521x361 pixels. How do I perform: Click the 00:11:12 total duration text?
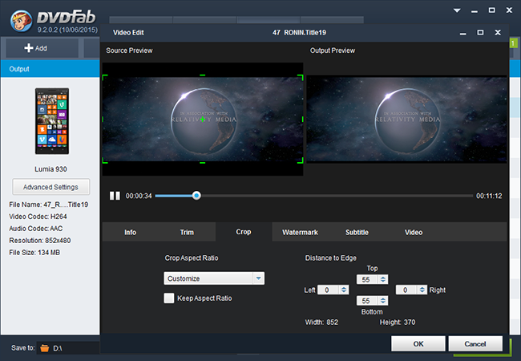tap(489, 196)
